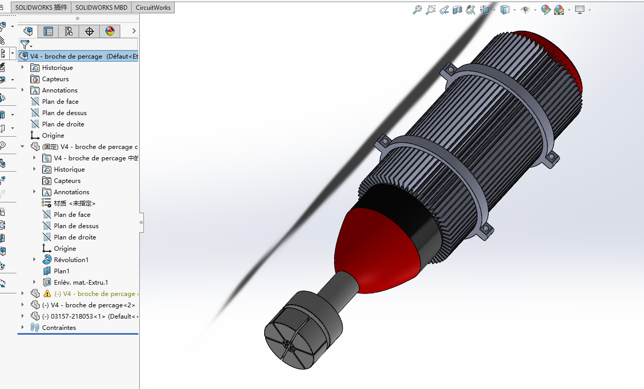Switch to the PropertyManager tab
The image size is (644, 389).
(48, 31)
